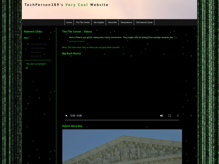Click the 0:00 / 9:56 time display
This screenshot has width=219, height=164.
[76, 115]
